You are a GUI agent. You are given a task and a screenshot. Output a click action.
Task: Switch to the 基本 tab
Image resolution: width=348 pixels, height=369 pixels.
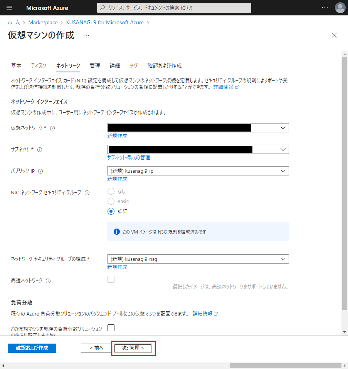point(16,66)
